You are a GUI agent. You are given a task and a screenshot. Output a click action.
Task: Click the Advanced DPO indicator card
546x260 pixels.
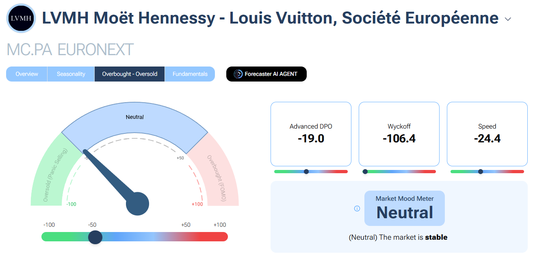(x=311, y=134)
